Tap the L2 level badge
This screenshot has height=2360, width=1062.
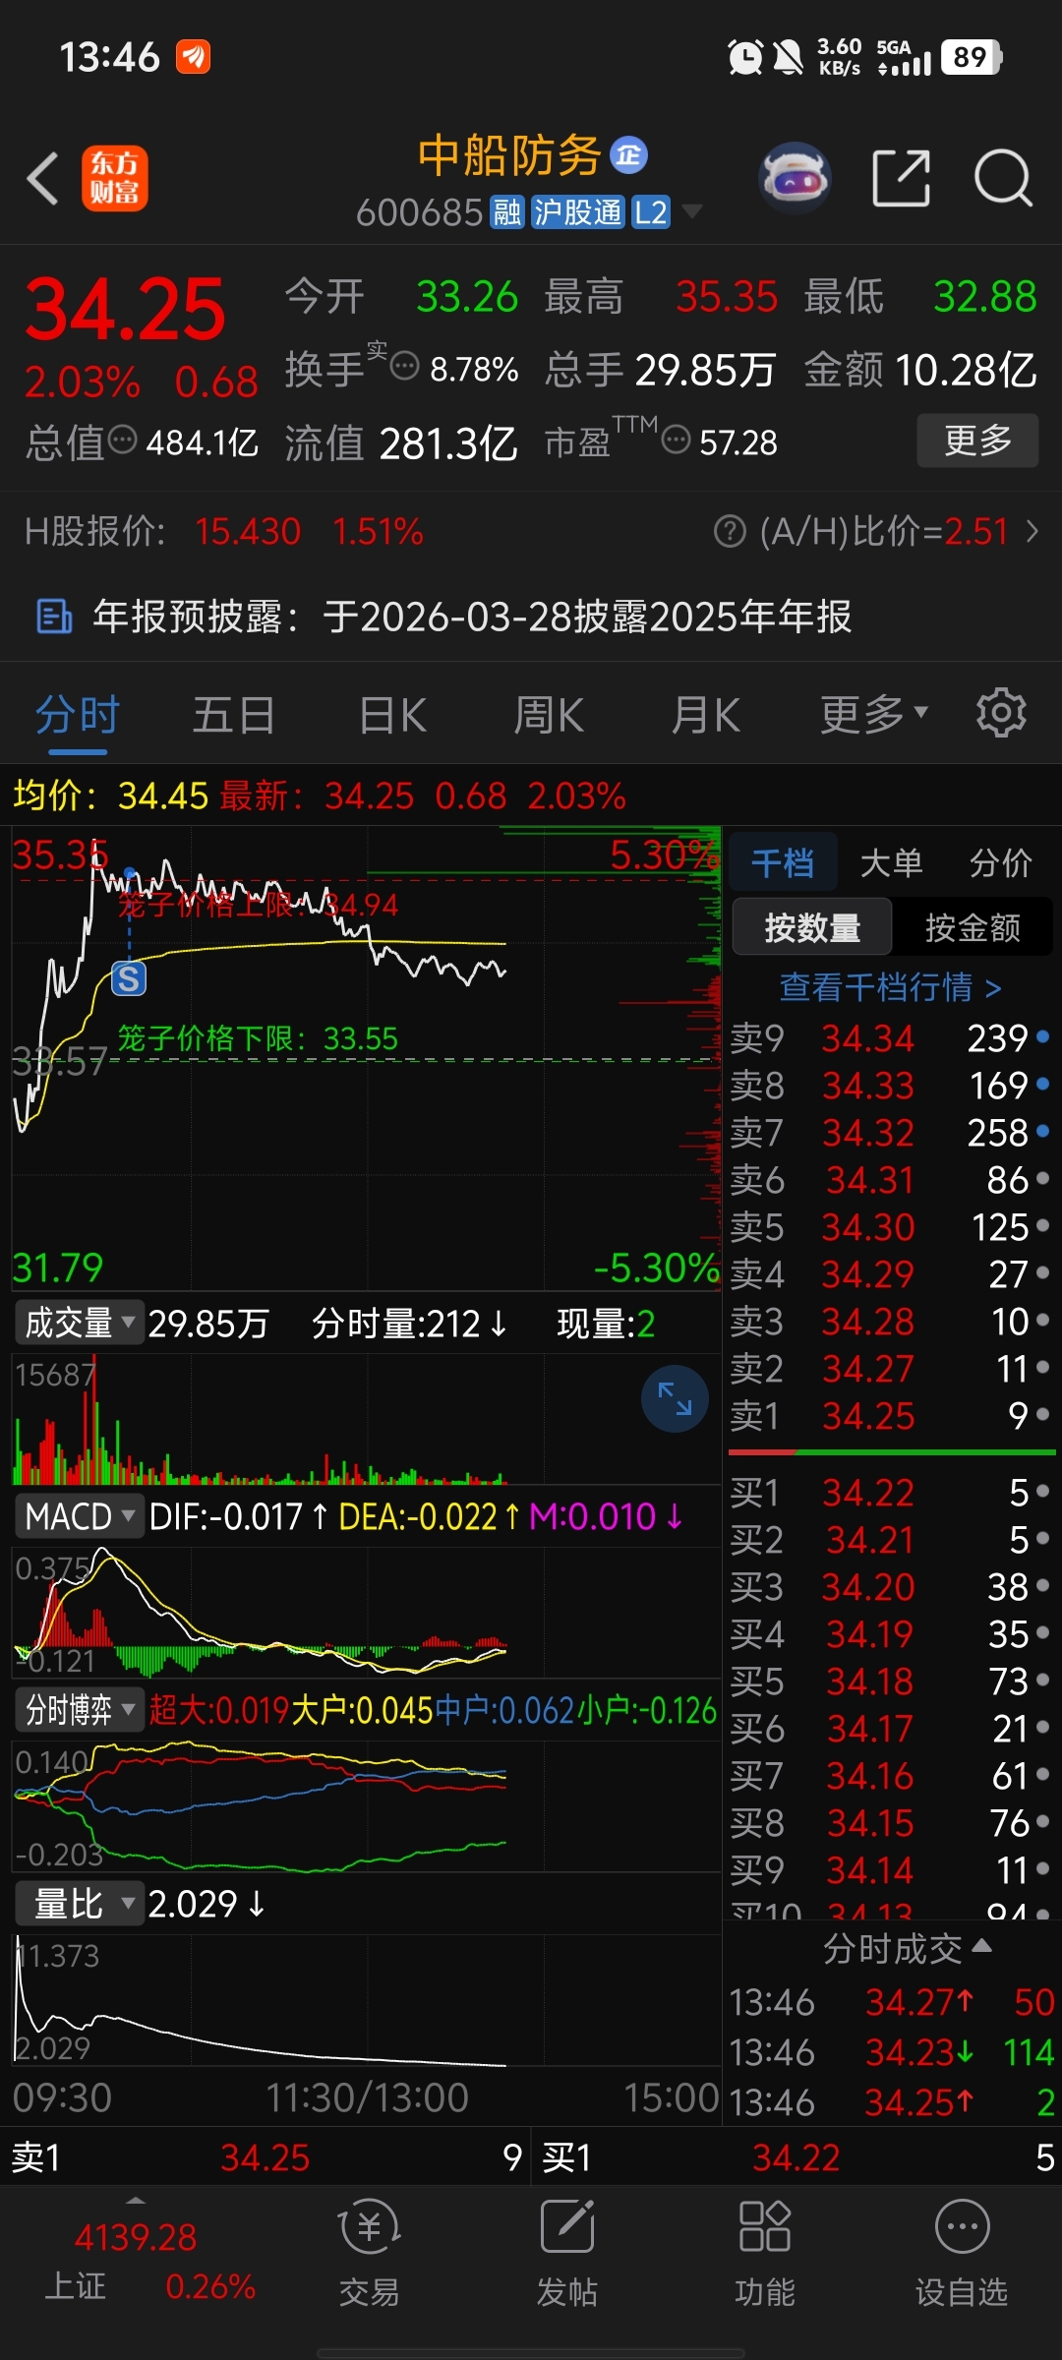650,211
